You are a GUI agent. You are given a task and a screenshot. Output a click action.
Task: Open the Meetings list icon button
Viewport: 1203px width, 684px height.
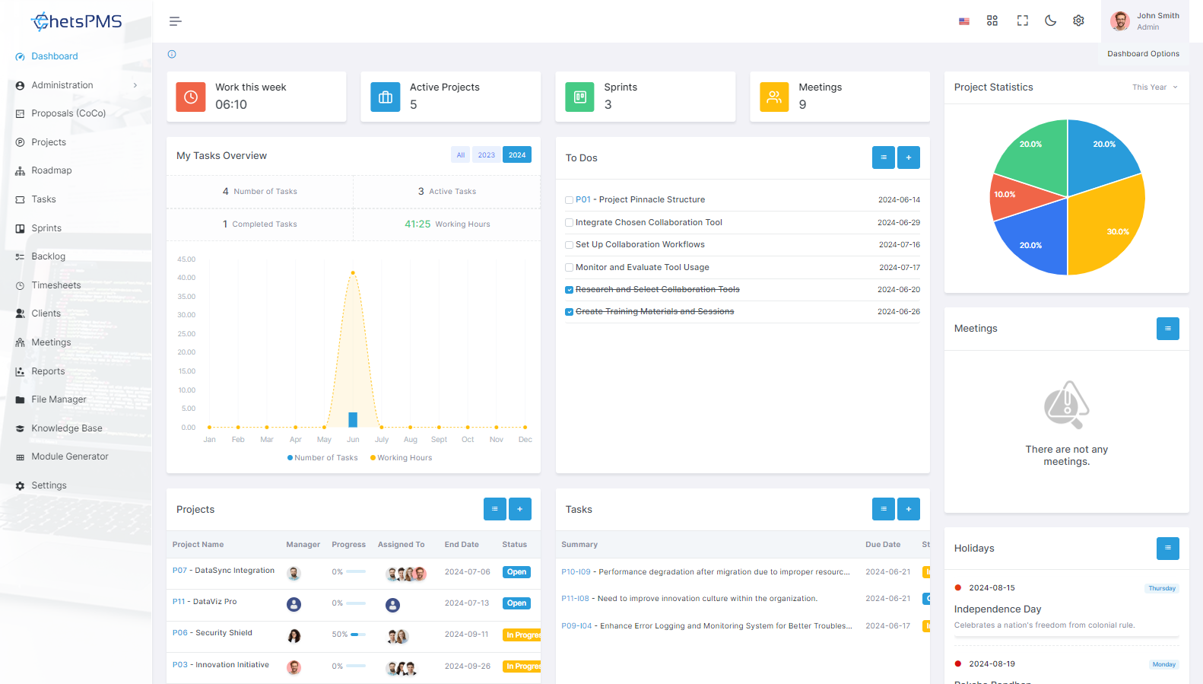coord(1167,329)
